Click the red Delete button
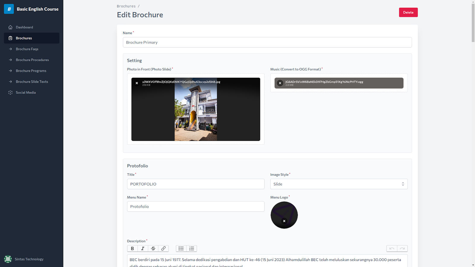 [x=408, y=12]
